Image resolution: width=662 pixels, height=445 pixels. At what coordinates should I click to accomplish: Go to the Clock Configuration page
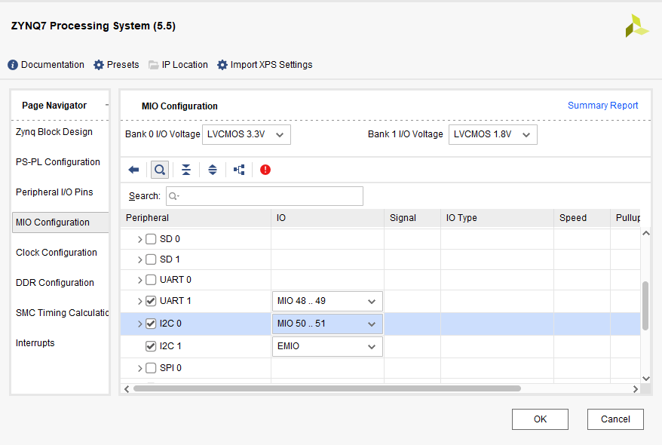coord(57,253)
